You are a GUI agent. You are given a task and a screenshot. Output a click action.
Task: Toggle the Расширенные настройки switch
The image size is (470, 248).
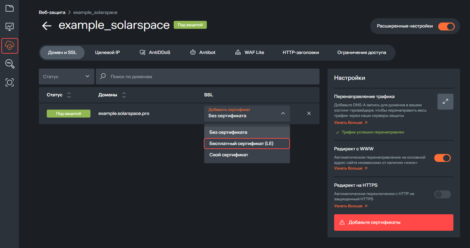point(446,26)
